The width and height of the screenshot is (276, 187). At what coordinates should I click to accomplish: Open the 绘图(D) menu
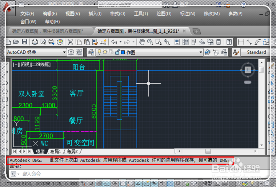point(164,14)
